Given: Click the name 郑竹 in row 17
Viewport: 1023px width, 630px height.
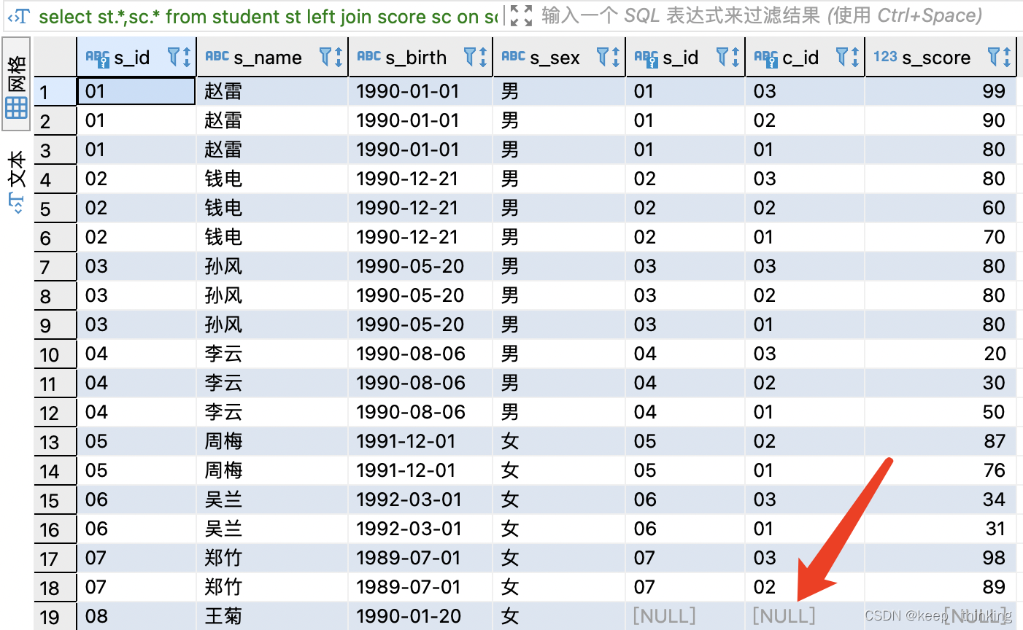Looking at the screenshot, I should tap(223, 558).
